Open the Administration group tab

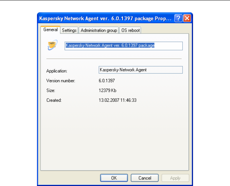[x=99, y=30]
